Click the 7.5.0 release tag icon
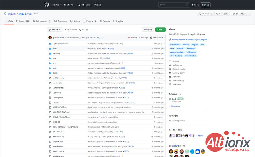255x157 pixels. 170,99
